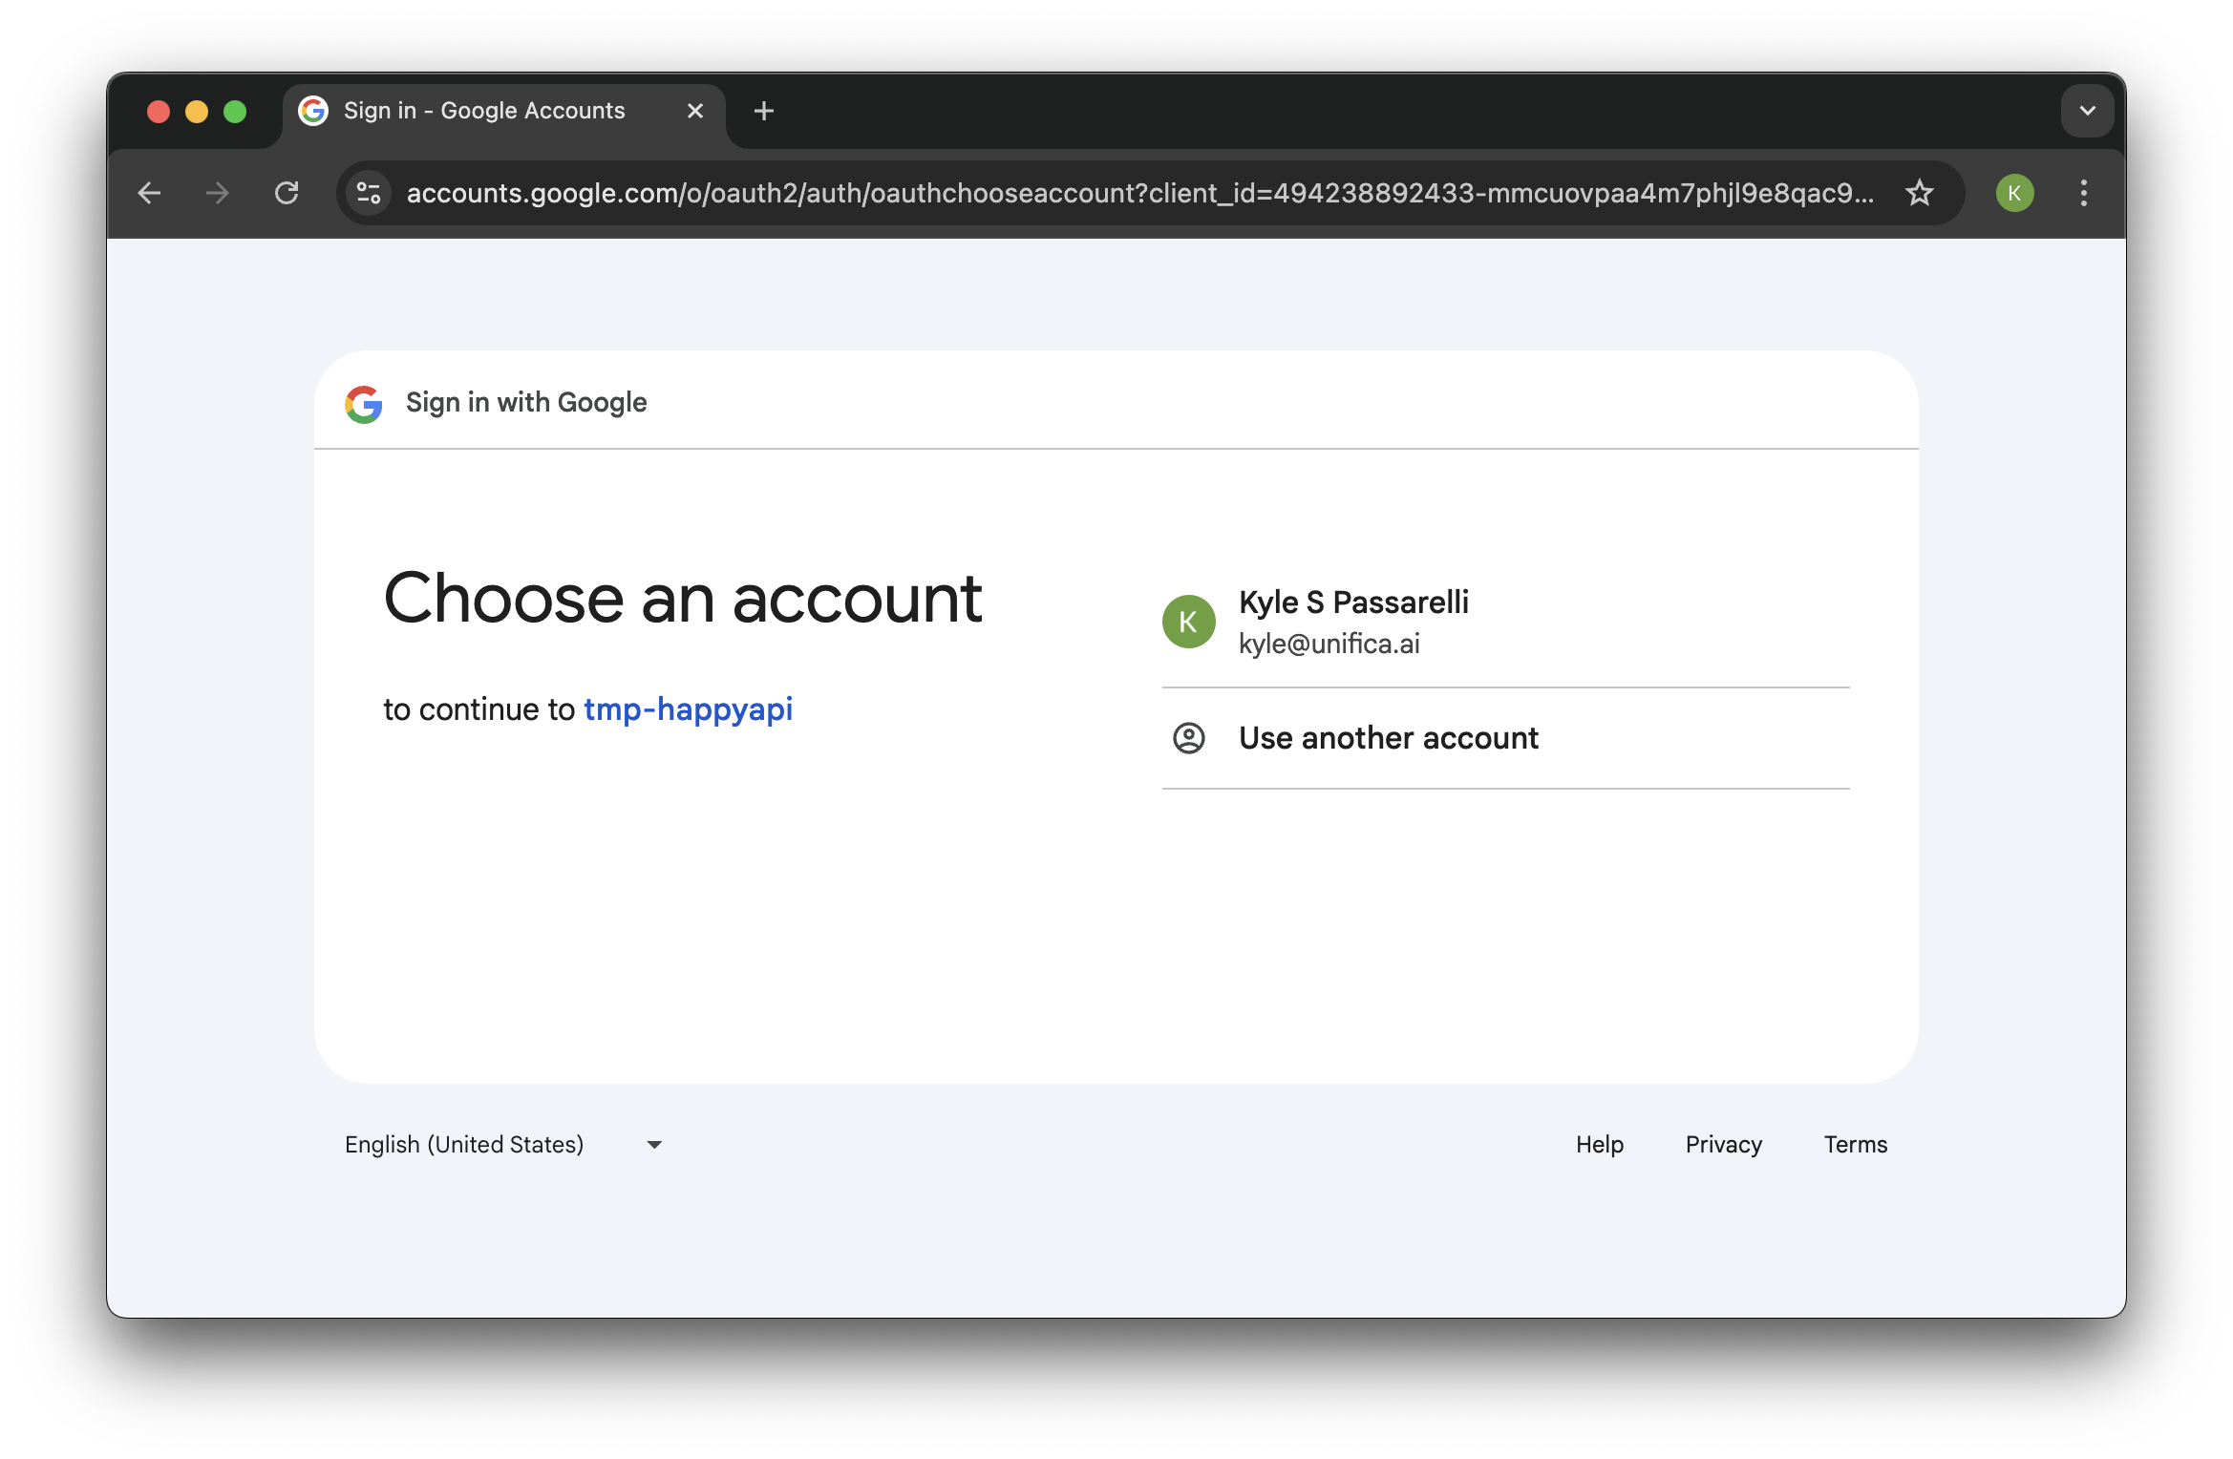2233x1459 pixels.
Task: Open the Privacy page link
Action: (x=1723, y=1145)
